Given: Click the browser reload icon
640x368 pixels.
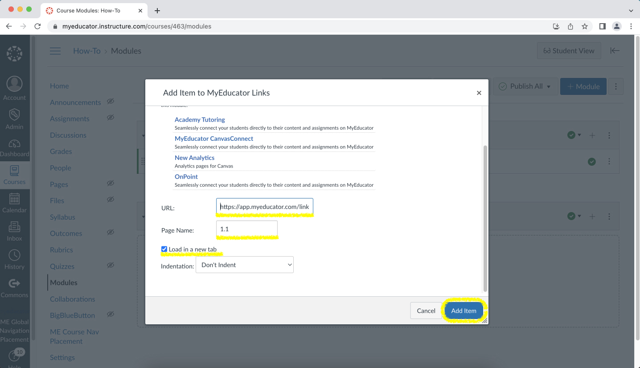Looking at the screenshot, I should [37, 26].
